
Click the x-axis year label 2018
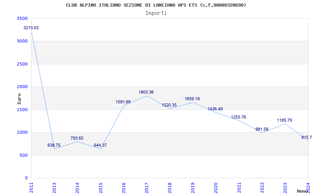point(170,188)
